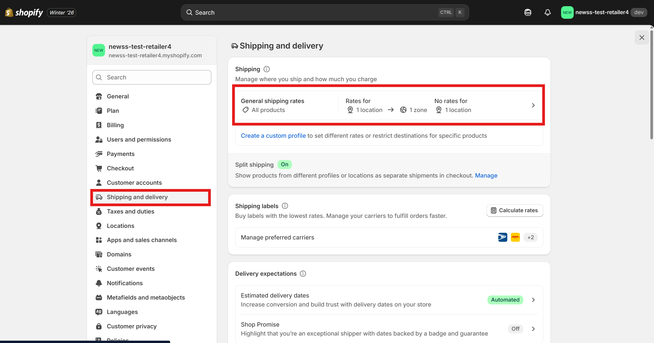Image resolution: width=654 pixels, height=343 pixels.
Task: Click the notifications bell icon
Action: tap(547, 12)
